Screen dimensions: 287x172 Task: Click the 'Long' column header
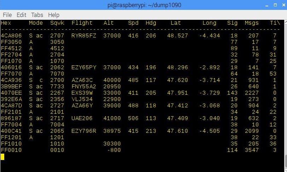coord(209,23)
